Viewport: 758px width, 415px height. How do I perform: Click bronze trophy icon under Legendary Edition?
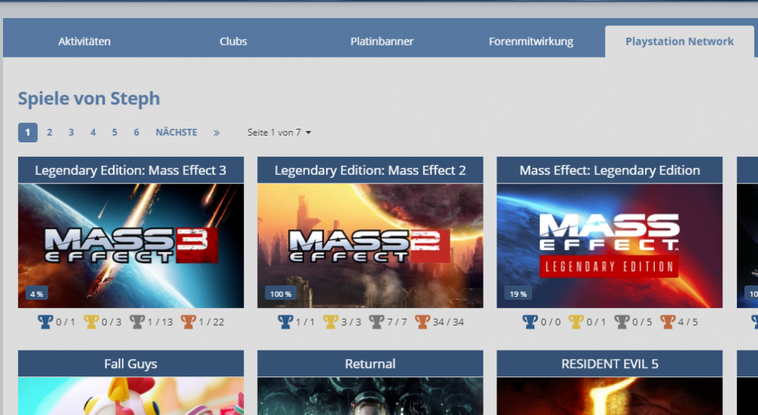pos(668,322)
